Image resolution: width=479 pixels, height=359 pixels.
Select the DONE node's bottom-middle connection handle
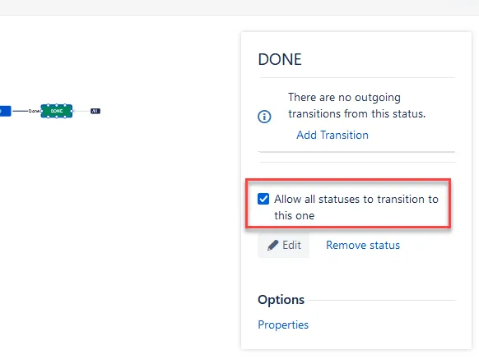[57, 117]
